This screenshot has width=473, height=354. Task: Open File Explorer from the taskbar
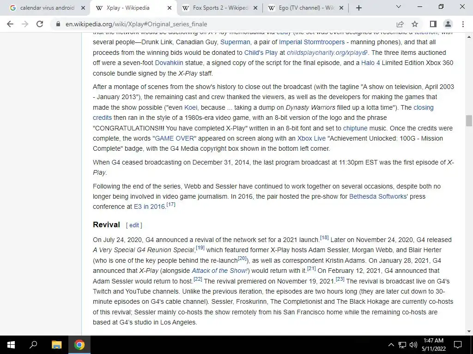(56, 345)
